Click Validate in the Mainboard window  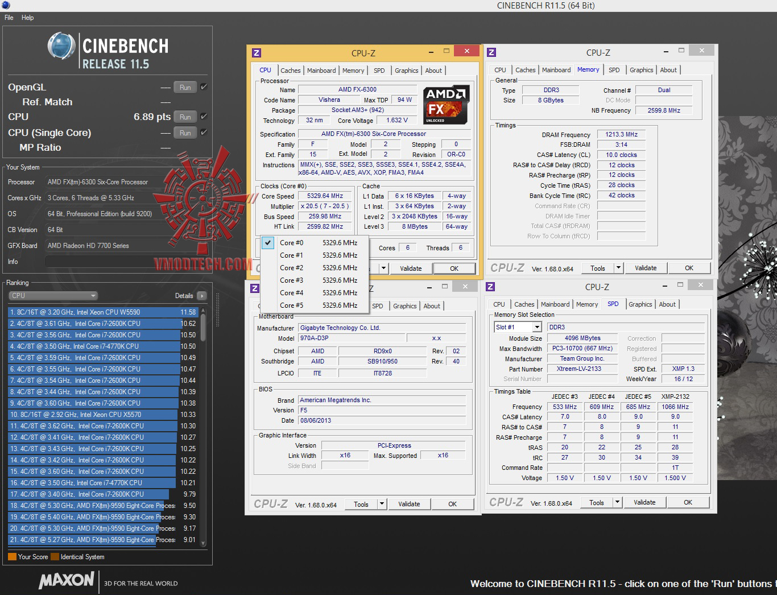[409, 504]
